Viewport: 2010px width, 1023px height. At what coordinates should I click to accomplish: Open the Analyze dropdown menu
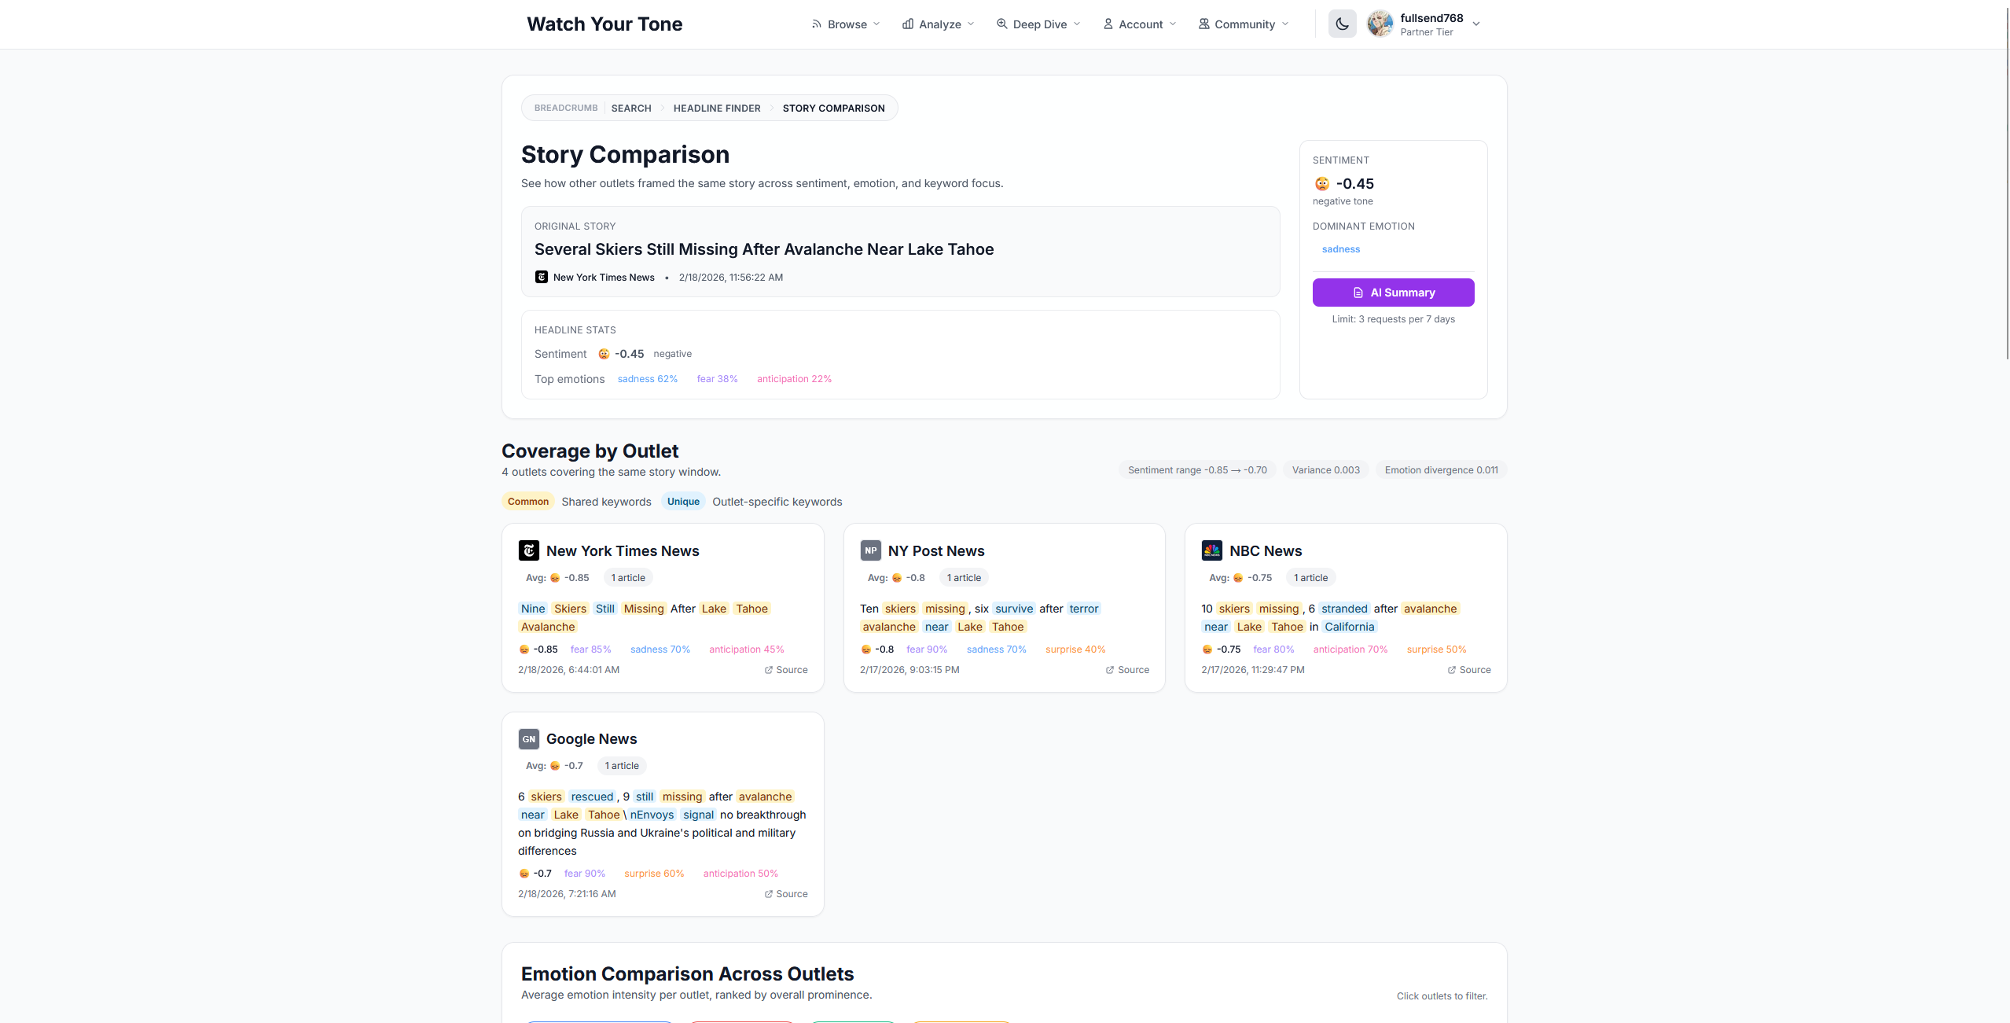pyautogui.click(x=939, y=24)
